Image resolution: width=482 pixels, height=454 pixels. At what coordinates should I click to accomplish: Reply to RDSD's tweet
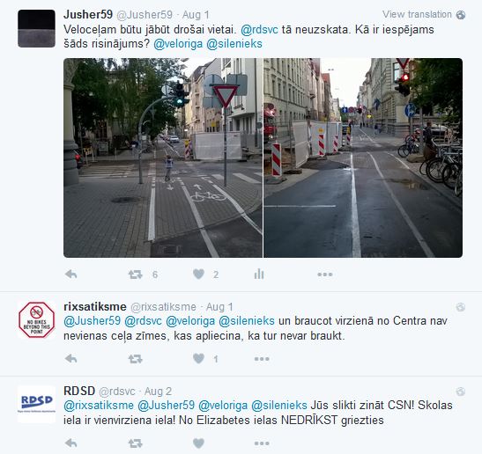point(71,443)
